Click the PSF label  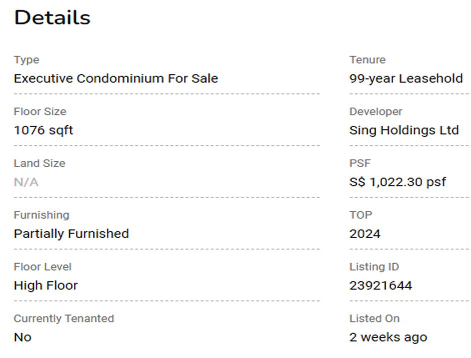tap(360, 163)
